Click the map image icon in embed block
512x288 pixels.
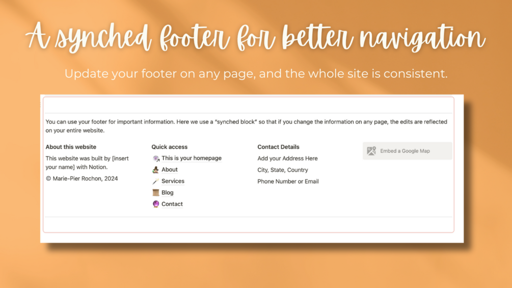(371, 151)
